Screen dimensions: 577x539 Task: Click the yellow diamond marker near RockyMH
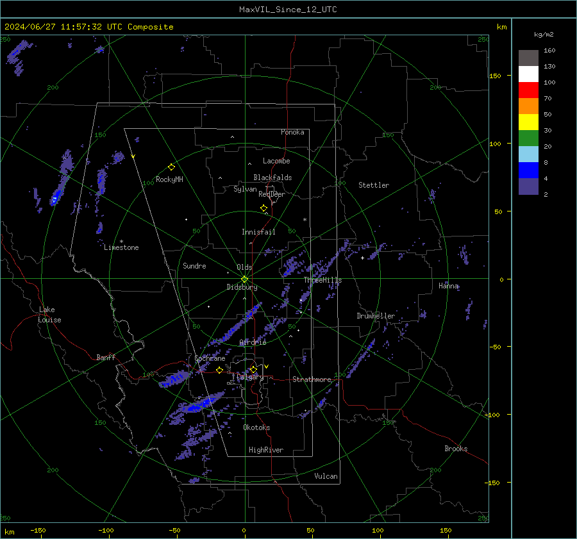coord(171,167)
